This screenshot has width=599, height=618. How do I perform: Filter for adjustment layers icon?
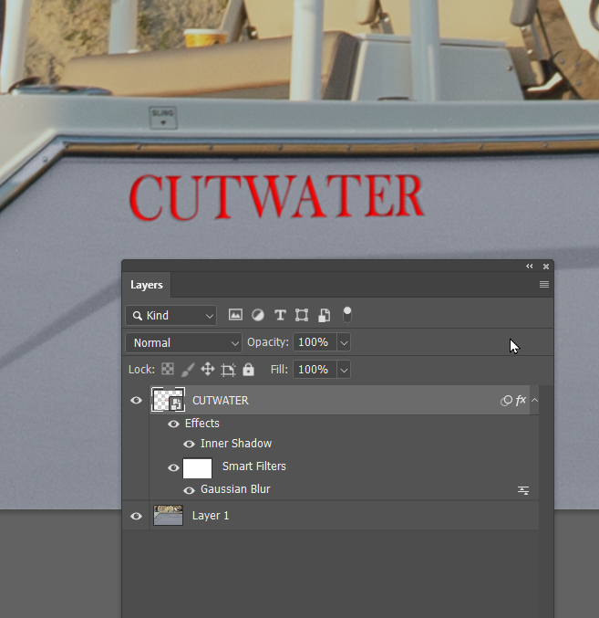tap(258, 315)
